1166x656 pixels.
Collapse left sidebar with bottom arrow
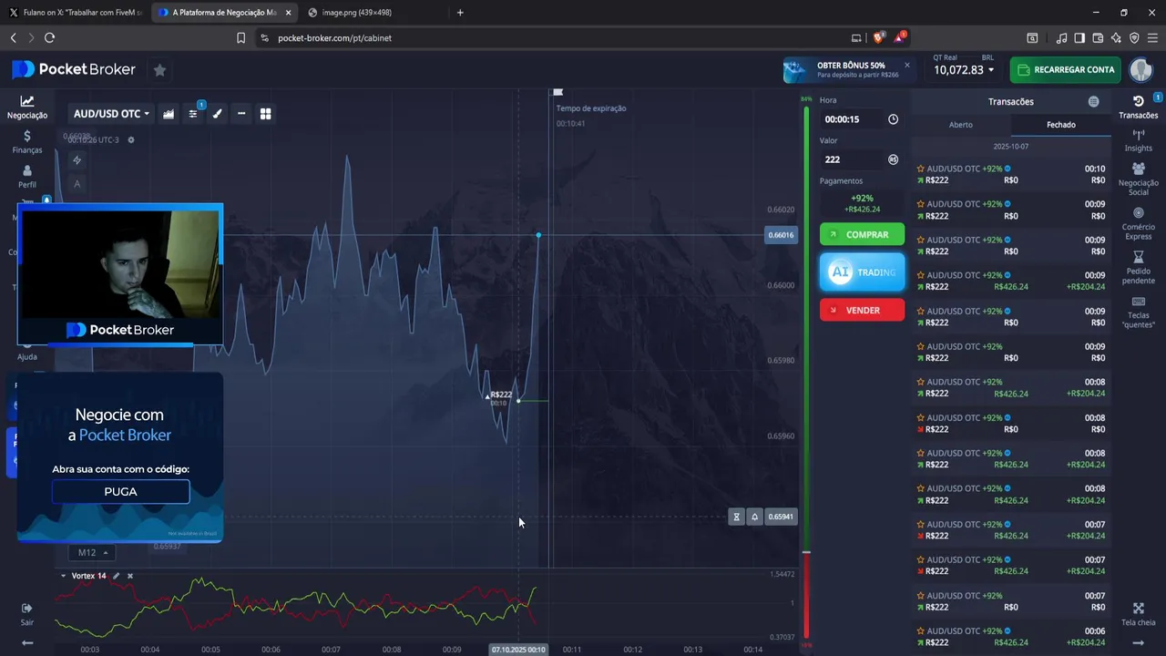27,642
